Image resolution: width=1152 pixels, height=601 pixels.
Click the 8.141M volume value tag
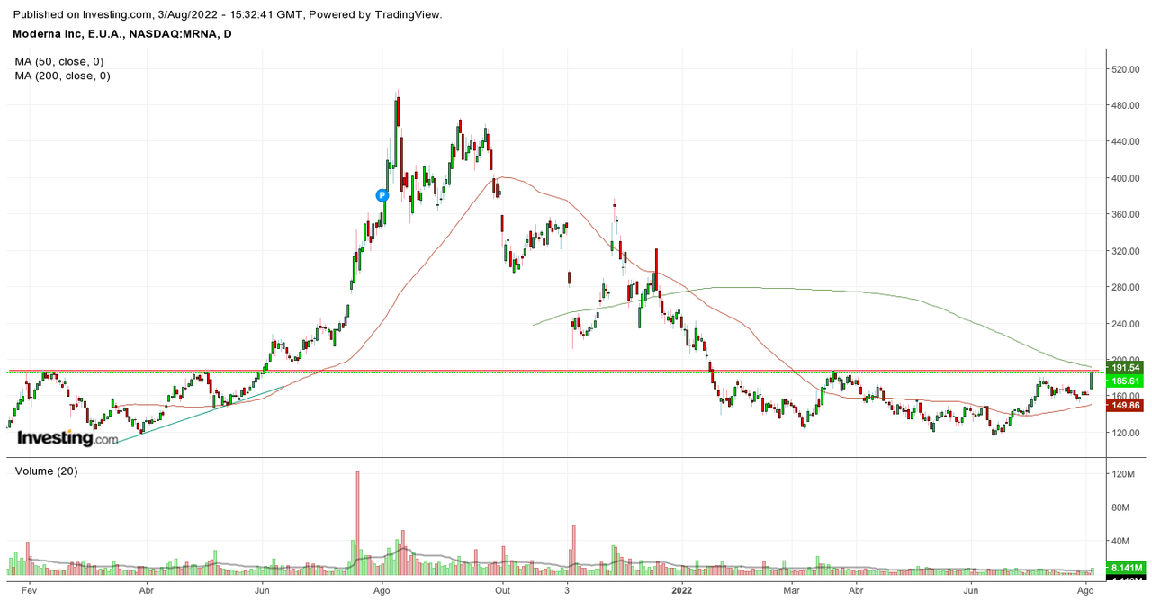click(1126, 569)
